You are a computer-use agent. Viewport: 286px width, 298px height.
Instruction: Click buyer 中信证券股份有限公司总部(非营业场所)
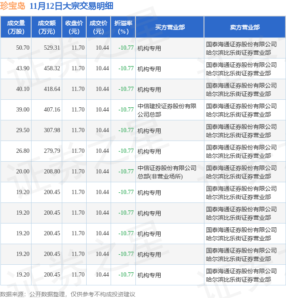167,172
